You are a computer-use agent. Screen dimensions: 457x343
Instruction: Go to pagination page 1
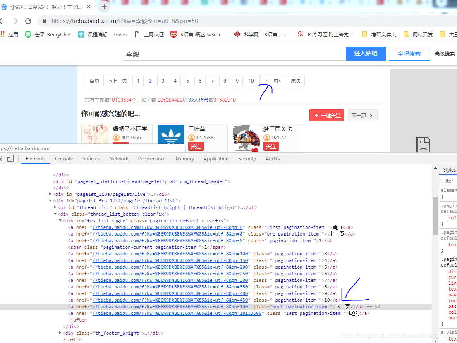point(138,81)
